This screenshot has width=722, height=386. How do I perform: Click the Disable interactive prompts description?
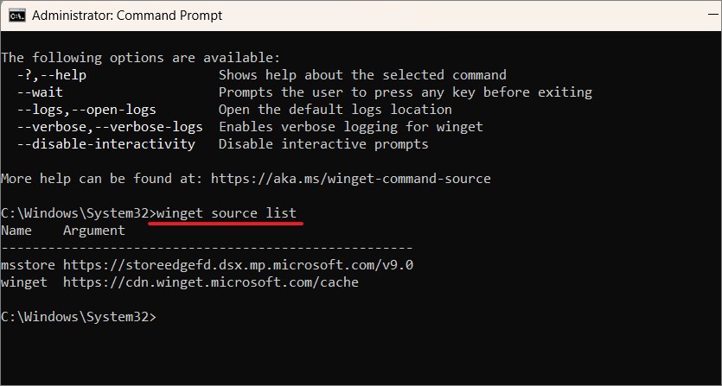323,144
